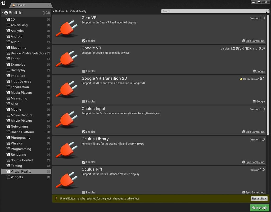Uncheck the Oculus Input Enabled checkbox
271x212 pixels.
point(84,132)
